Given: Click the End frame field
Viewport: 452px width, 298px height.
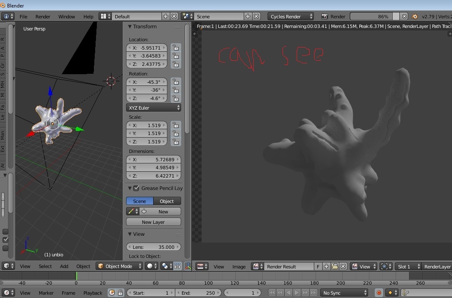Looking at the screenshot, I should (198, 293).
